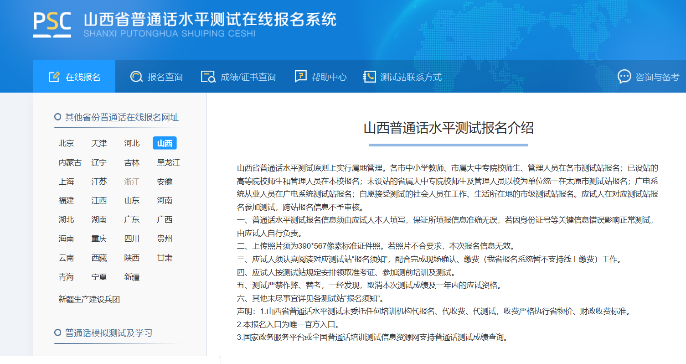This screenshot has height=364, width=686.
Task: Select the 广西 province link
Action: click(x=165, y=219)
